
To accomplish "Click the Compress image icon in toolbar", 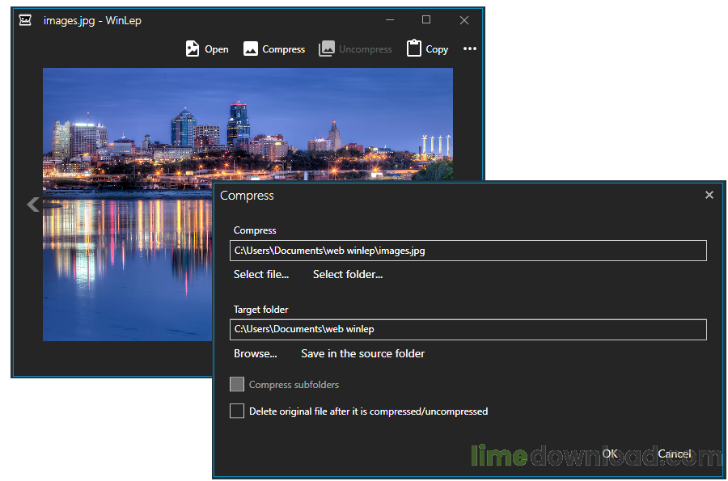I will pos(251,49).
